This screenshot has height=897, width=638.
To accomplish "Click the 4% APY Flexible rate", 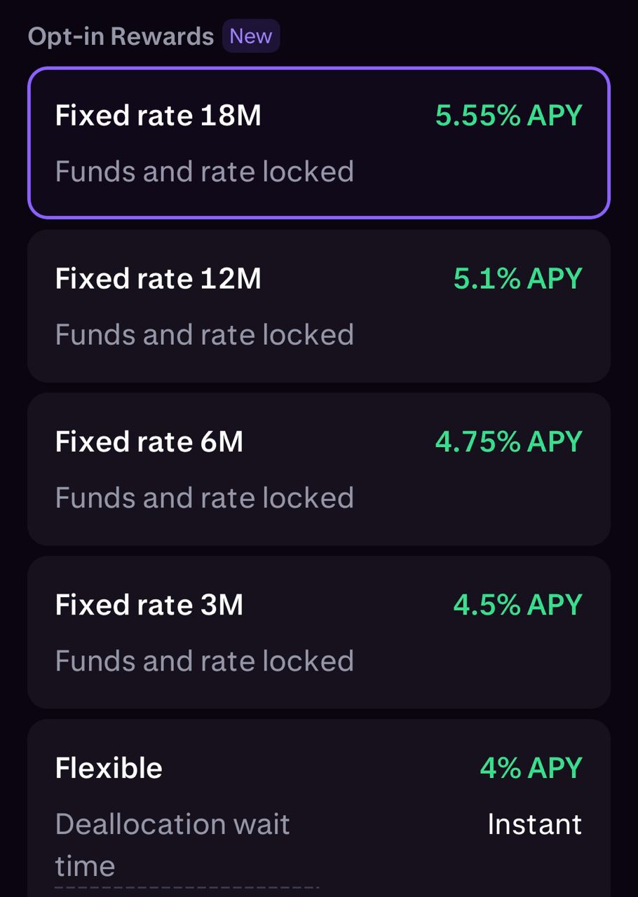I will point(531,768).
